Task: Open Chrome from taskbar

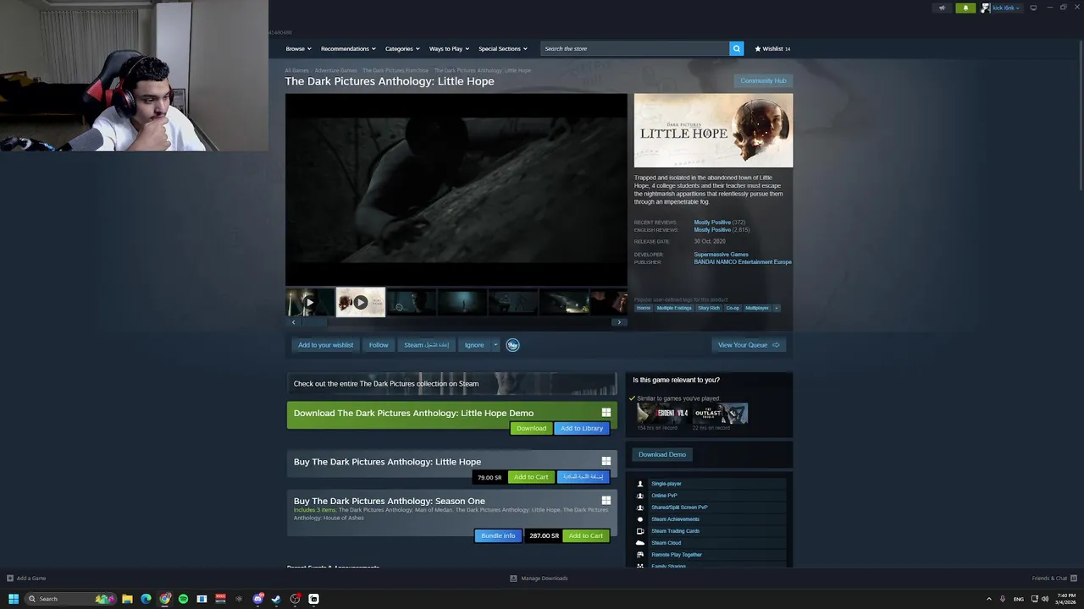Action: [x=164, y=599]
